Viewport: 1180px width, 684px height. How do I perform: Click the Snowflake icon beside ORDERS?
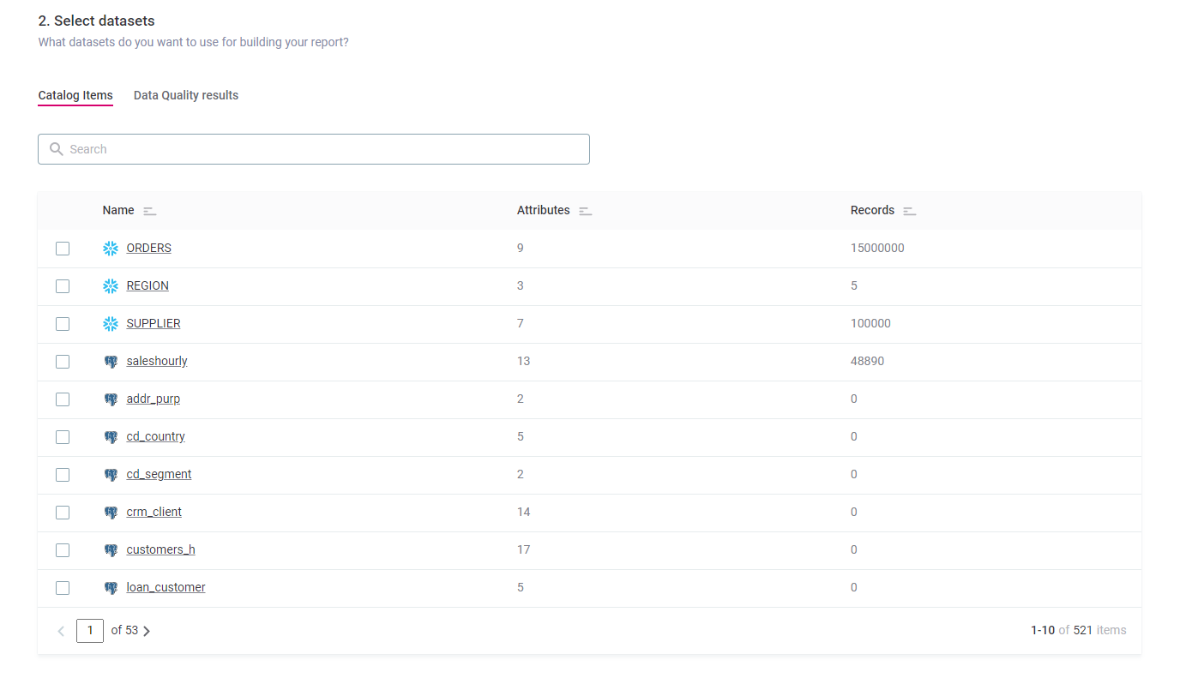tap(110, 248)
